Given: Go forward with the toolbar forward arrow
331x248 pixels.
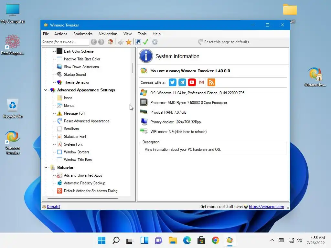Looking at the screenshot, I should [x=101, y=42].
